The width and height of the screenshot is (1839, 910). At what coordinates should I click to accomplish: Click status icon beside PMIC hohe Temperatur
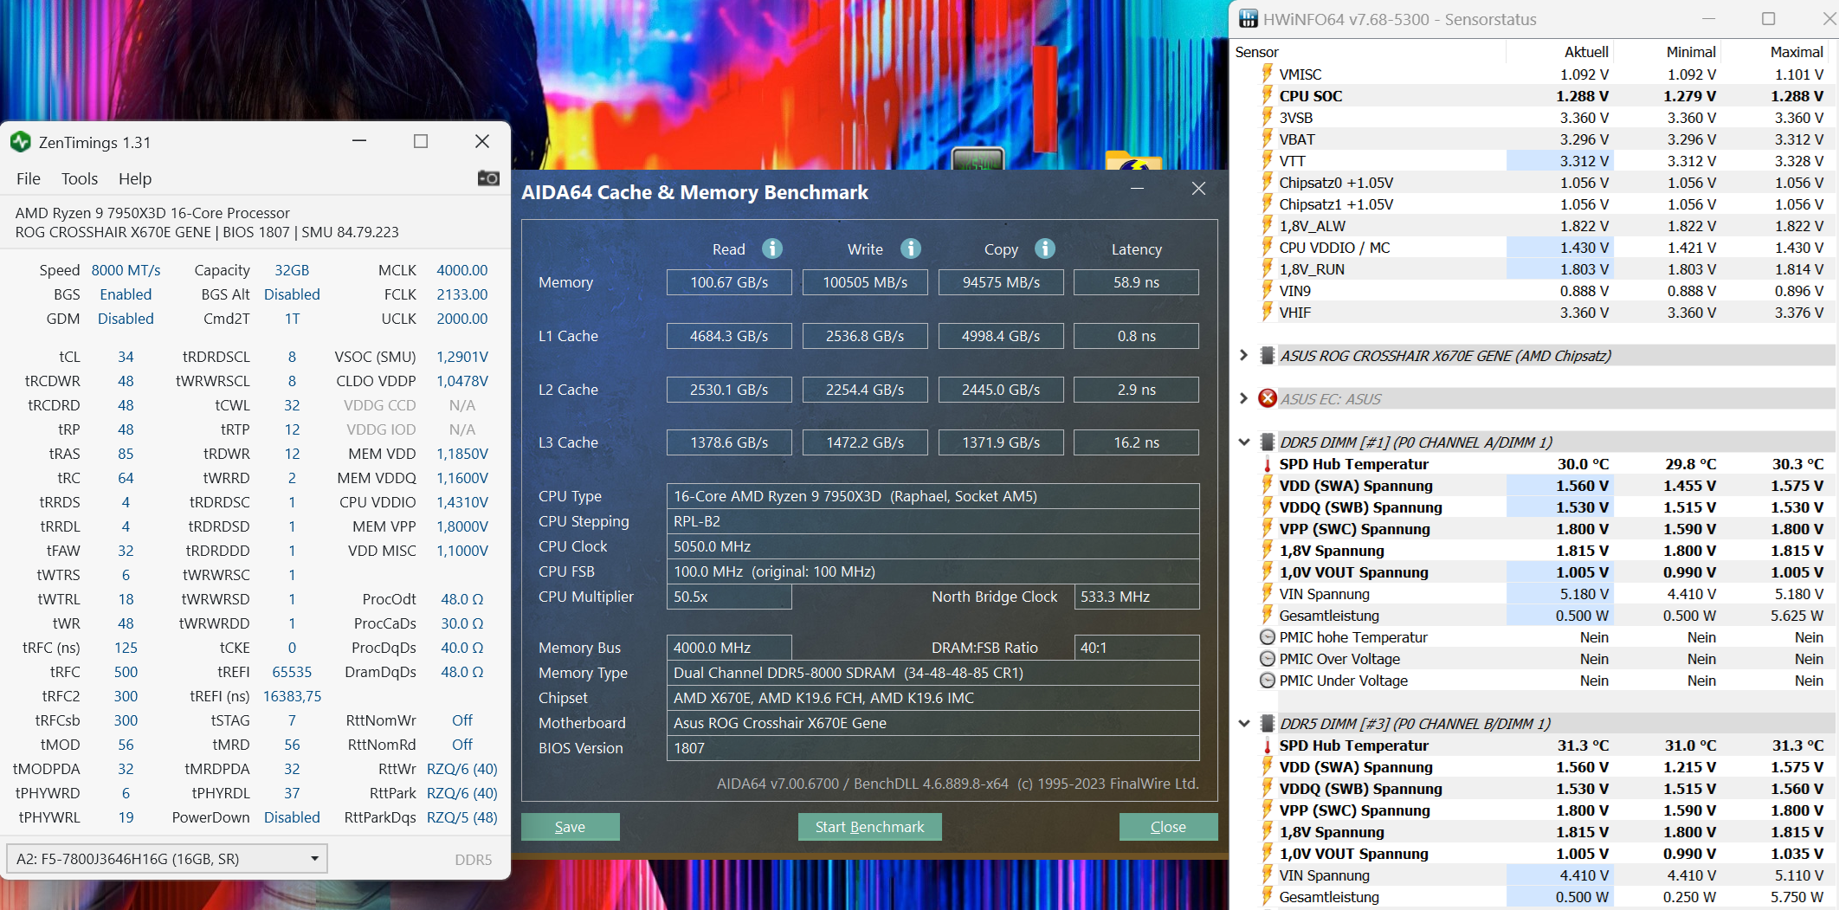1268,637
